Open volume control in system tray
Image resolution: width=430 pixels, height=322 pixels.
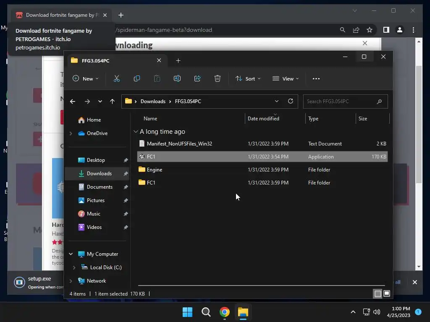point(377,312)
